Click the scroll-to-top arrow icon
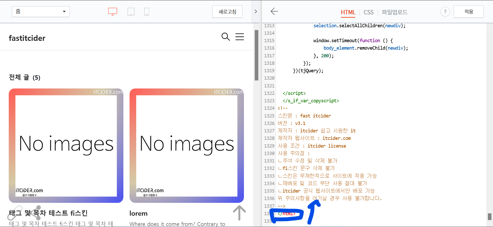493x227 pixels. pyautogui.click(x=239, y=213)
